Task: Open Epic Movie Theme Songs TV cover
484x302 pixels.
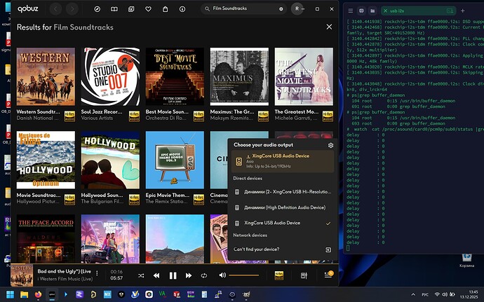Action: [x=175, y=160]
